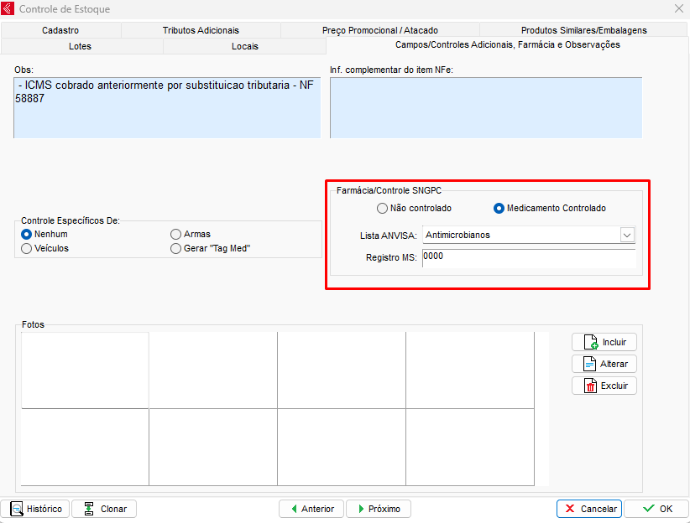Image resolution: width=690 pixels, height=523 pixels.
Task: Open the Tributos Adicionais tab
Action: (x=201, y=30)
